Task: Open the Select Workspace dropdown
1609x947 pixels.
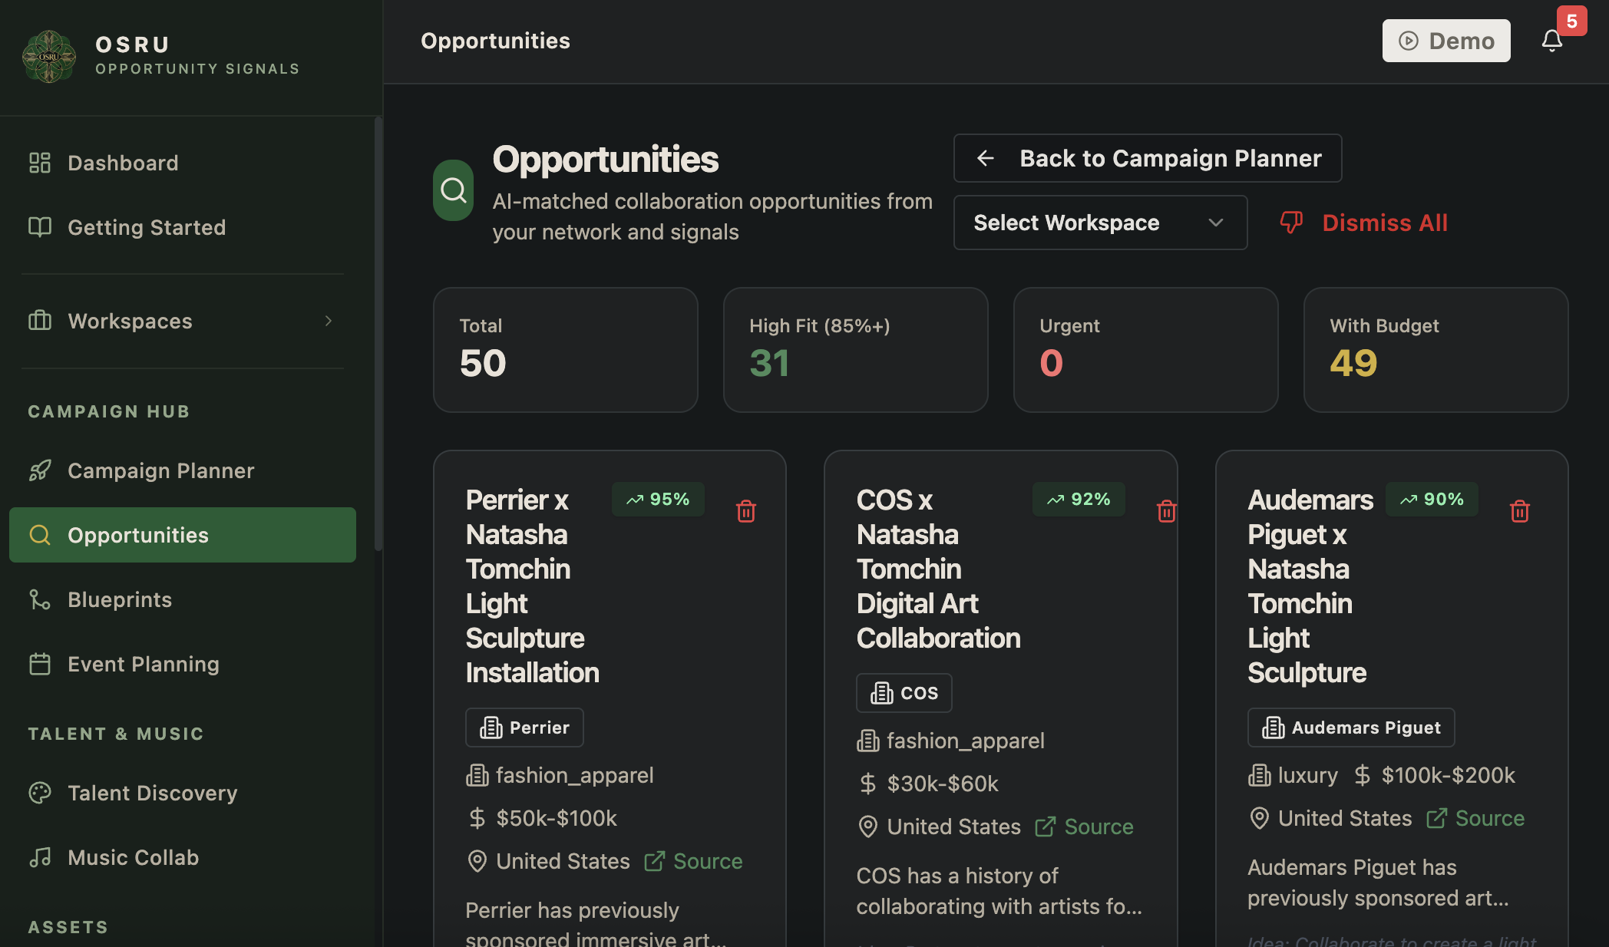Action: tap(1100, 223)
